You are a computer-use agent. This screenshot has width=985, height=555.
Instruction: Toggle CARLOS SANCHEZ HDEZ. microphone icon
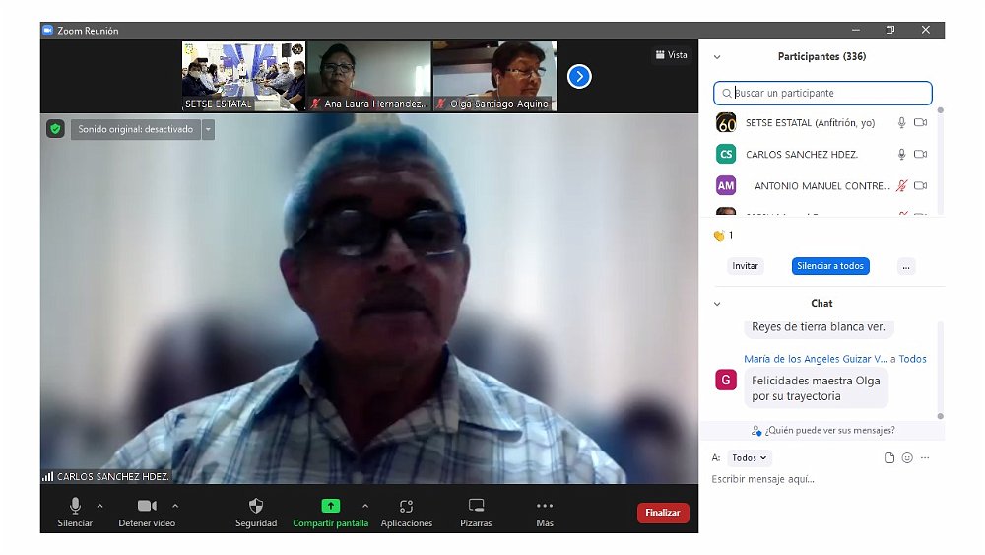pos(900,155)
